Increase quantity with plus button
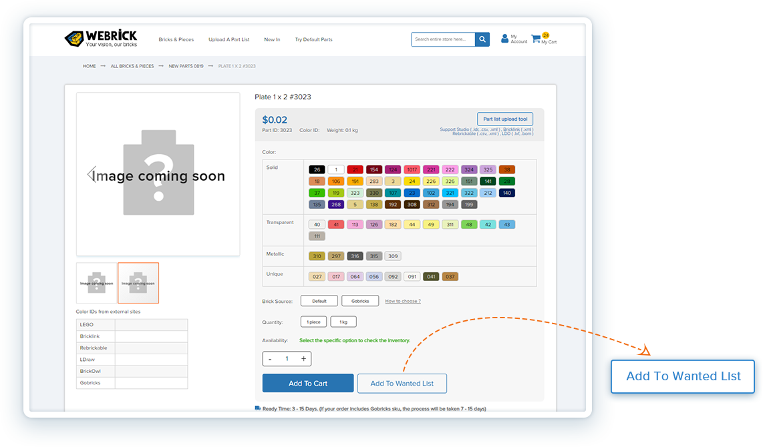 click(303, 359)
